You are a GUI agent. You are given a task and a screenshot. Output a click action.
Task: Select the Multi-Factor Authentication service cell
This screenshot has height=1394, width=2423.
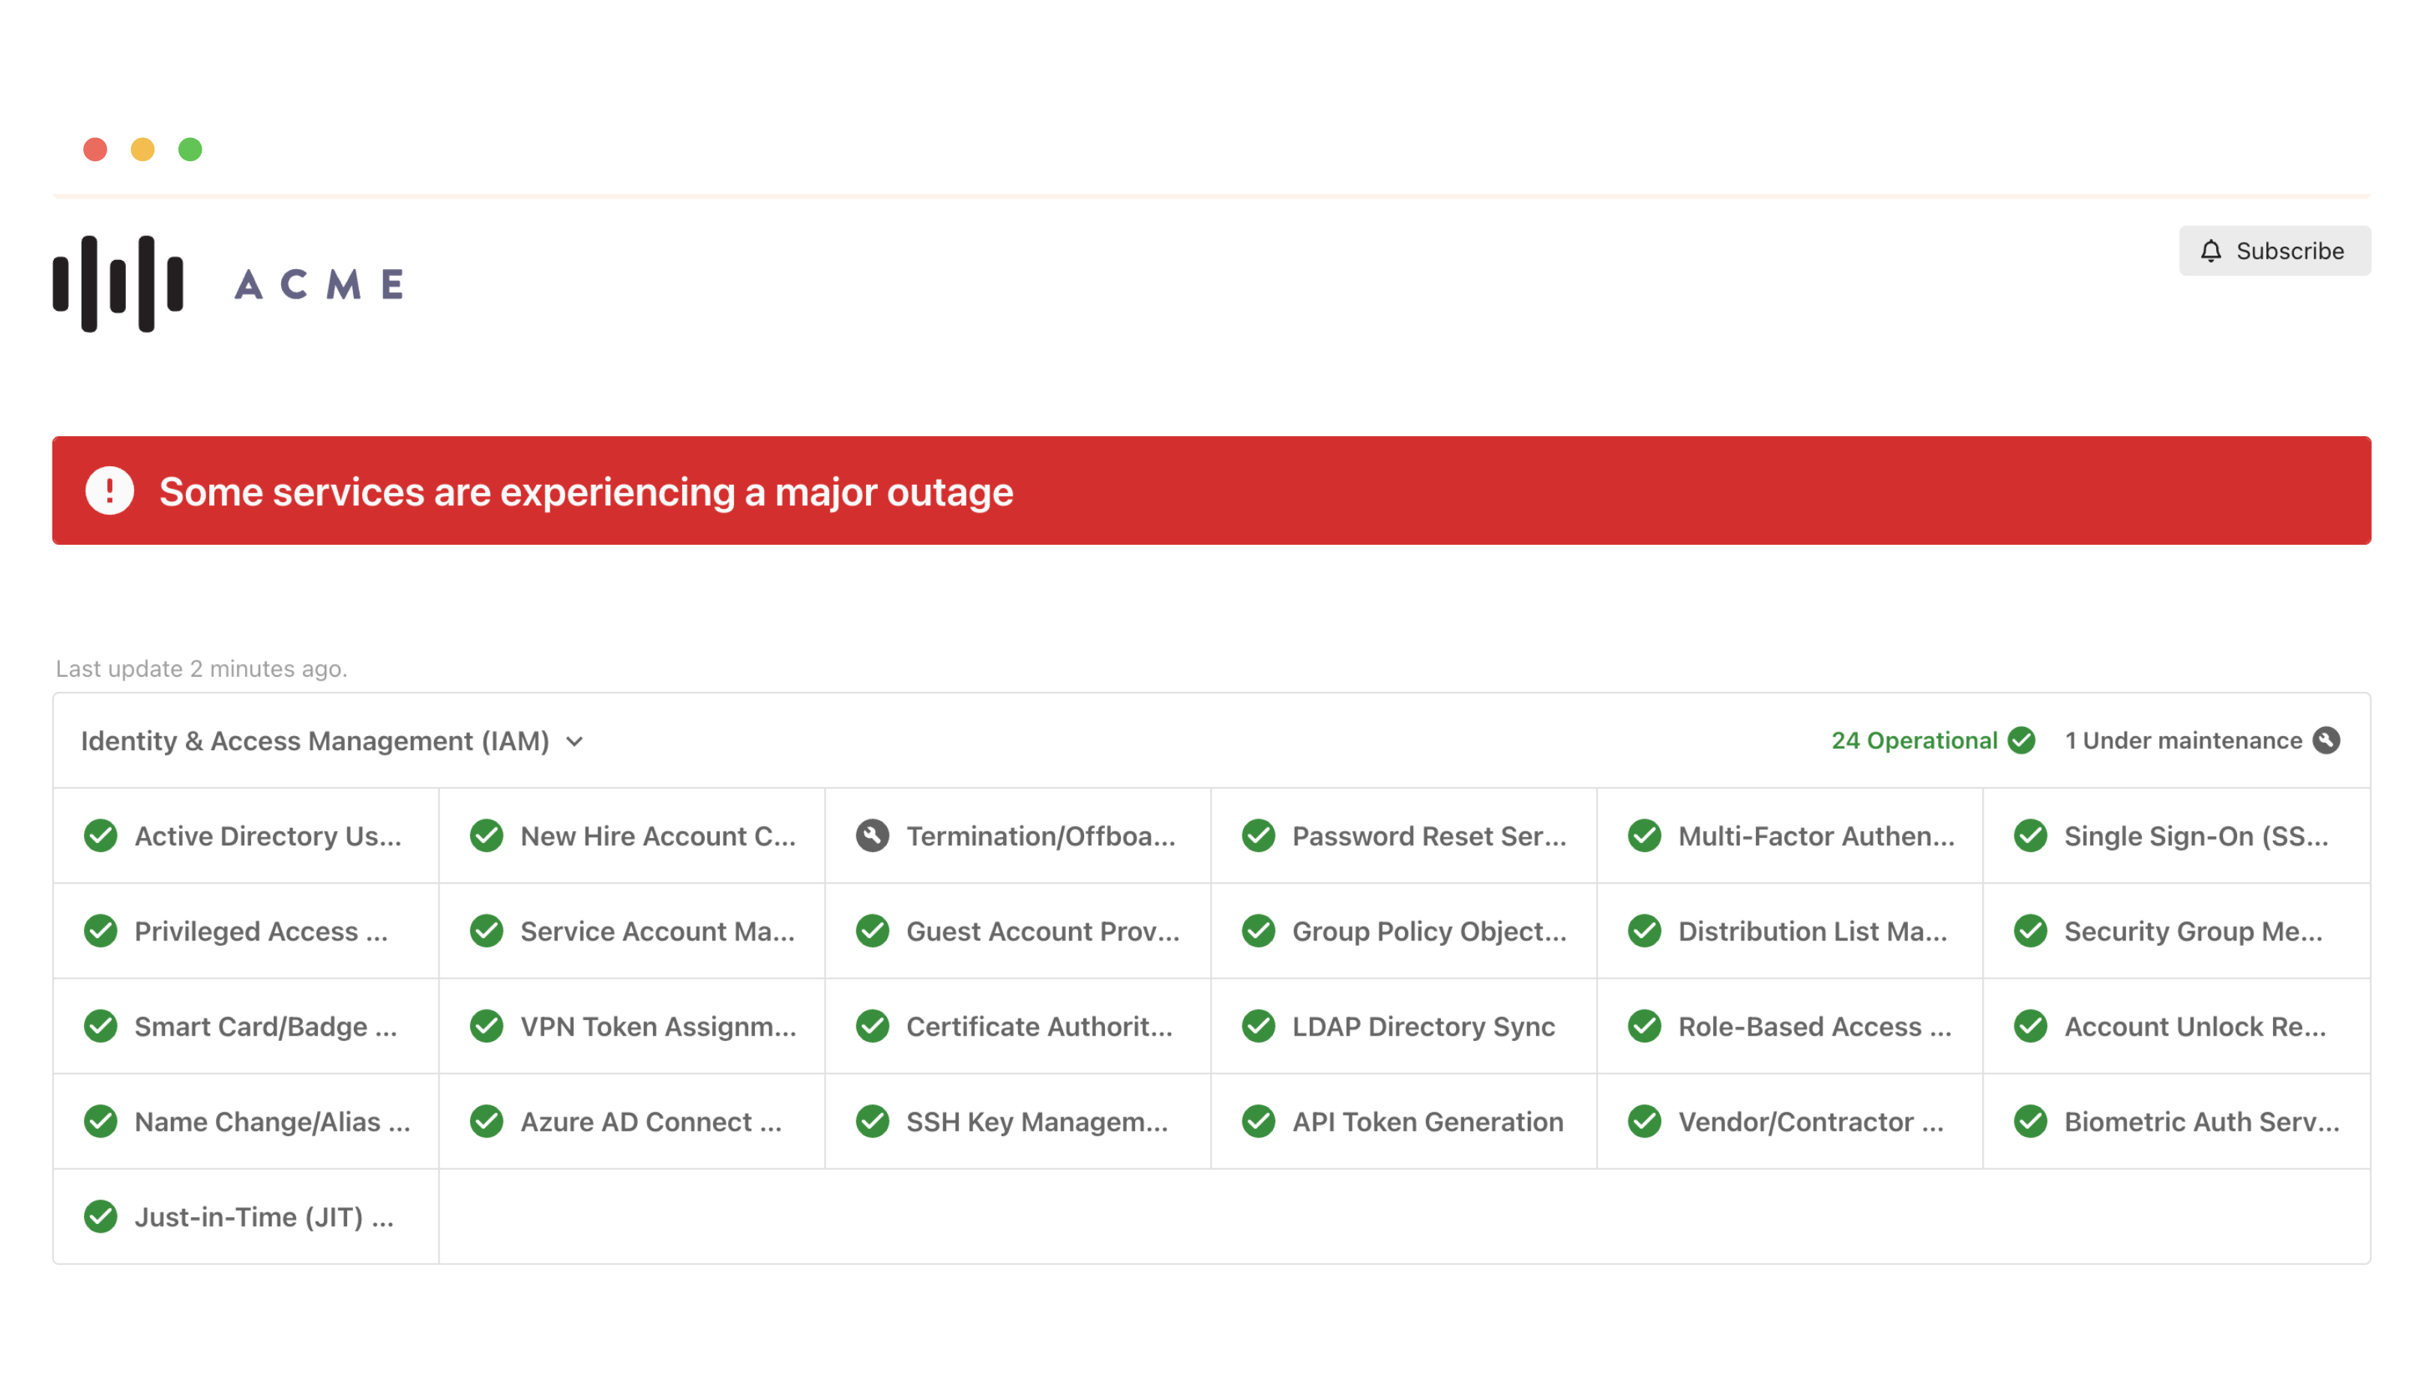(x=1815, y=836)
